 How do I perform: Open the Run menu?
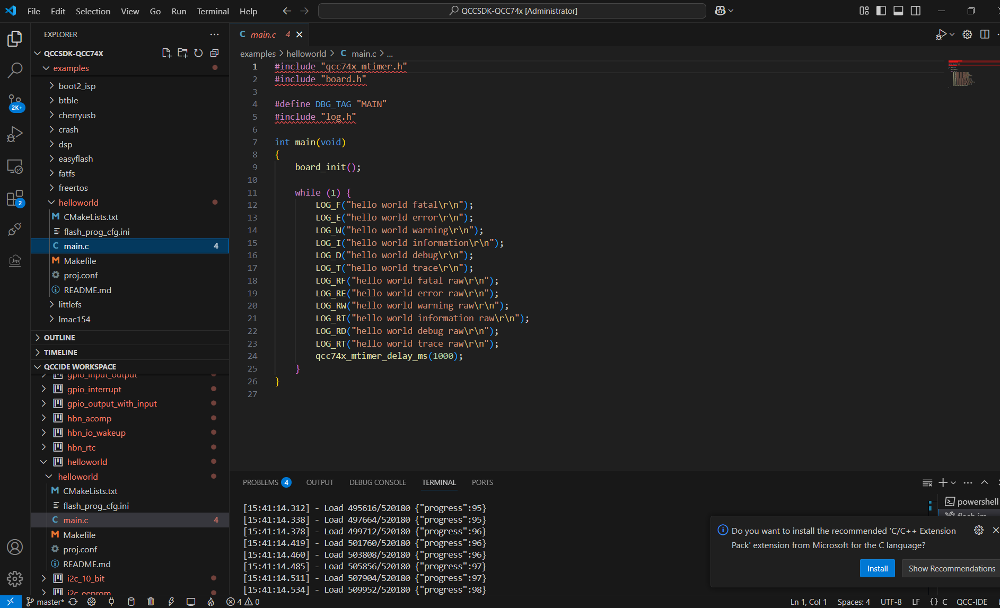click(179, 11)
